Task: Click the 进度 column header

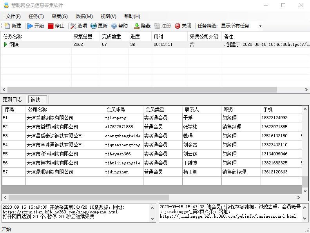Action: [x=140, y=36]
